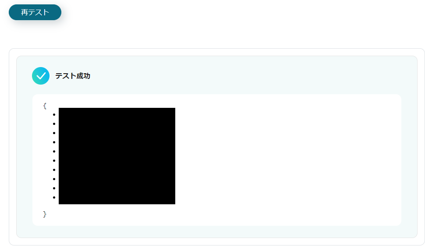Click the last bullet in result list
The image size is (425, 249).
(54, 197)
